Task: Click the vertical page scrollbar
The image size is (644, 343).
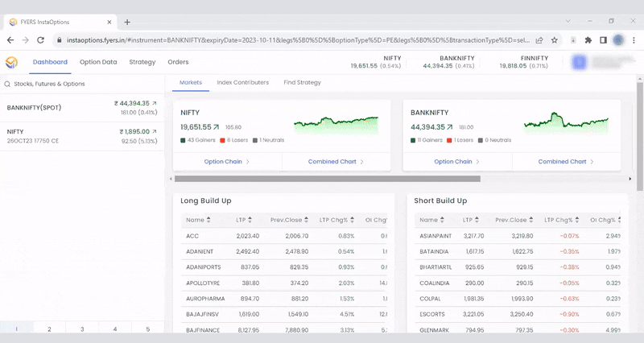Action: (639, 136)
